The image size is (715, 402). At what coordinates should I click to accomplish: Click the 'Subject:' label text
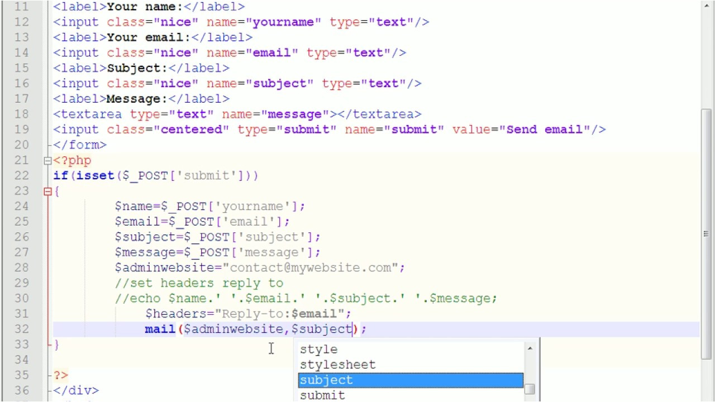point(137,68)
